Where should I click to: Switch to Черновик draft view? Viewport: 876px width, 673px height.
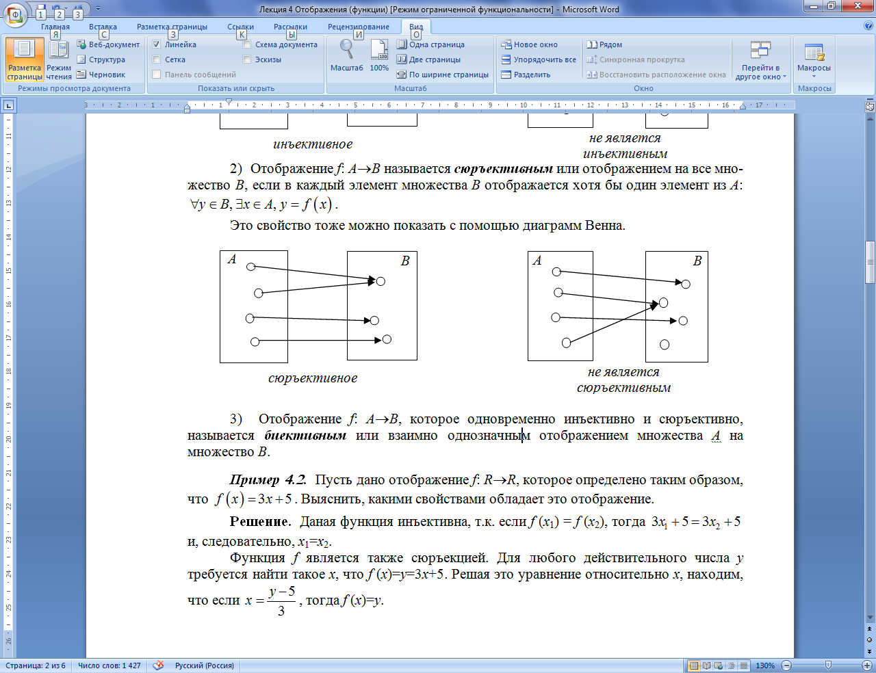[101, 75]
